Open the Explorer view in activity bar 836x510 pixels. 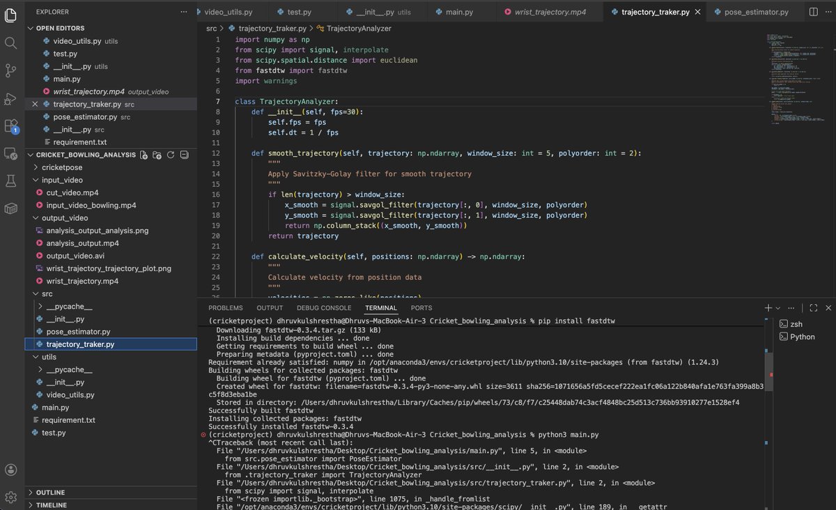click(11, 15)
